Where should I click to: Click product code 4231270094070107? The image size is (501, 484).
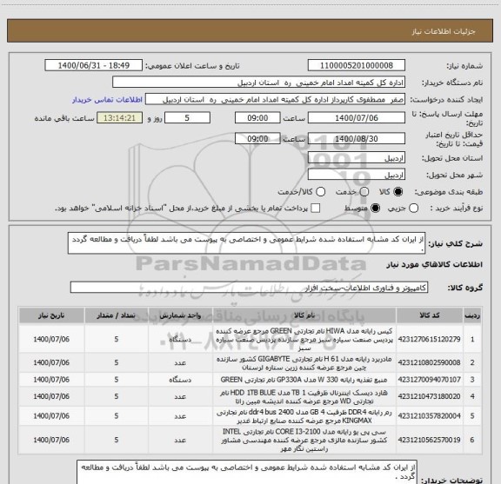(x=430, y=380)
